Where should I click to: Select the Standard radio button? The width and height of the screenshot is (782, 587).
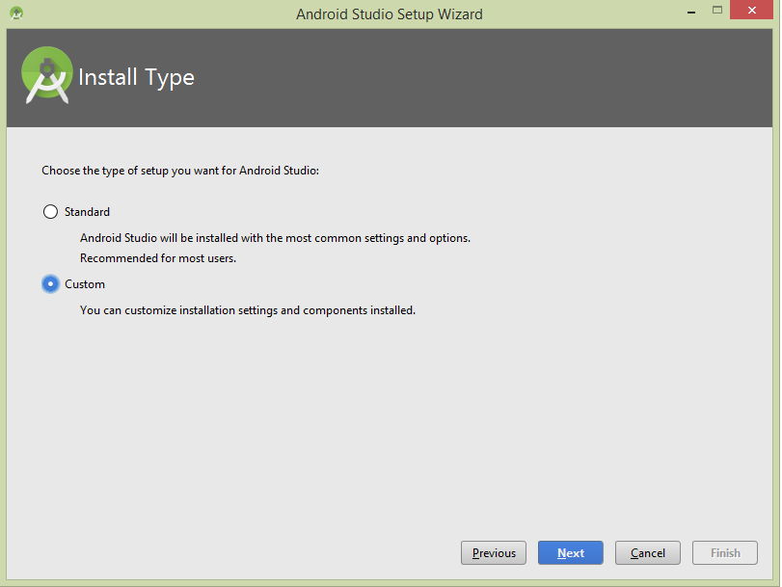[x=50, y=212]
